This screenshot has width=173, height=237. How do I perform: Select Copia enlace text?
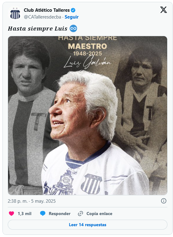[99, 214]
